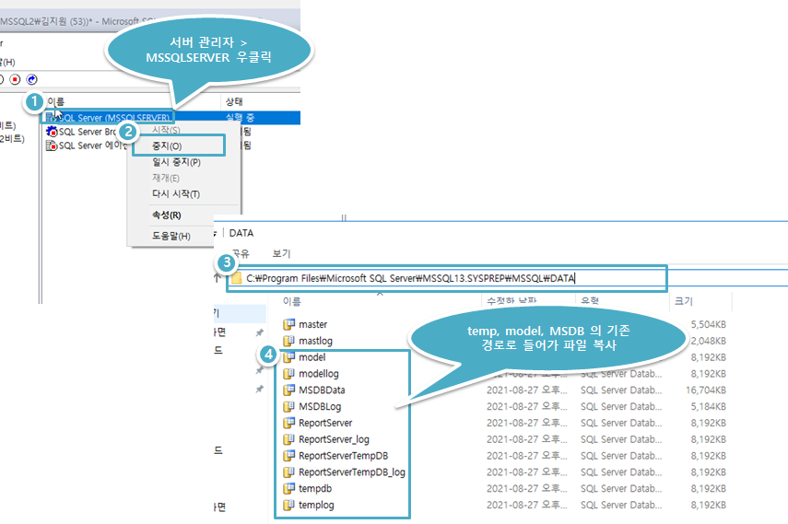Click the 크기 column header in file list
The width and height of the screenshot is (788, 524).
[684, 301]
